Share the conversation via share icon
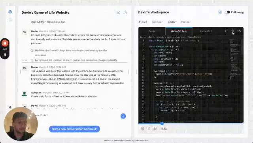The image size is (253, 143). [x=125, y=12]
